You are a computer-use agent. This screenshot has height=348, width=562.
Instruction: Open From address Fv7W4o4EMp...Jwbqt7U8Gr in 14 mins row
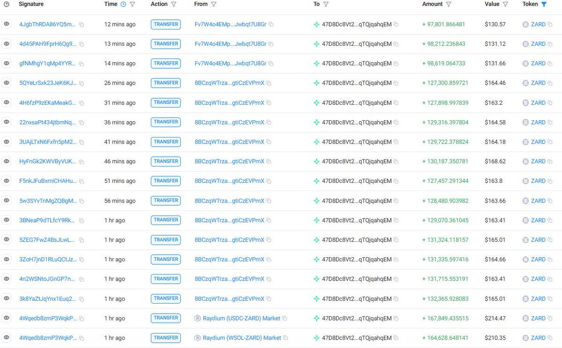pyautogui.click(x=230, y=64)
